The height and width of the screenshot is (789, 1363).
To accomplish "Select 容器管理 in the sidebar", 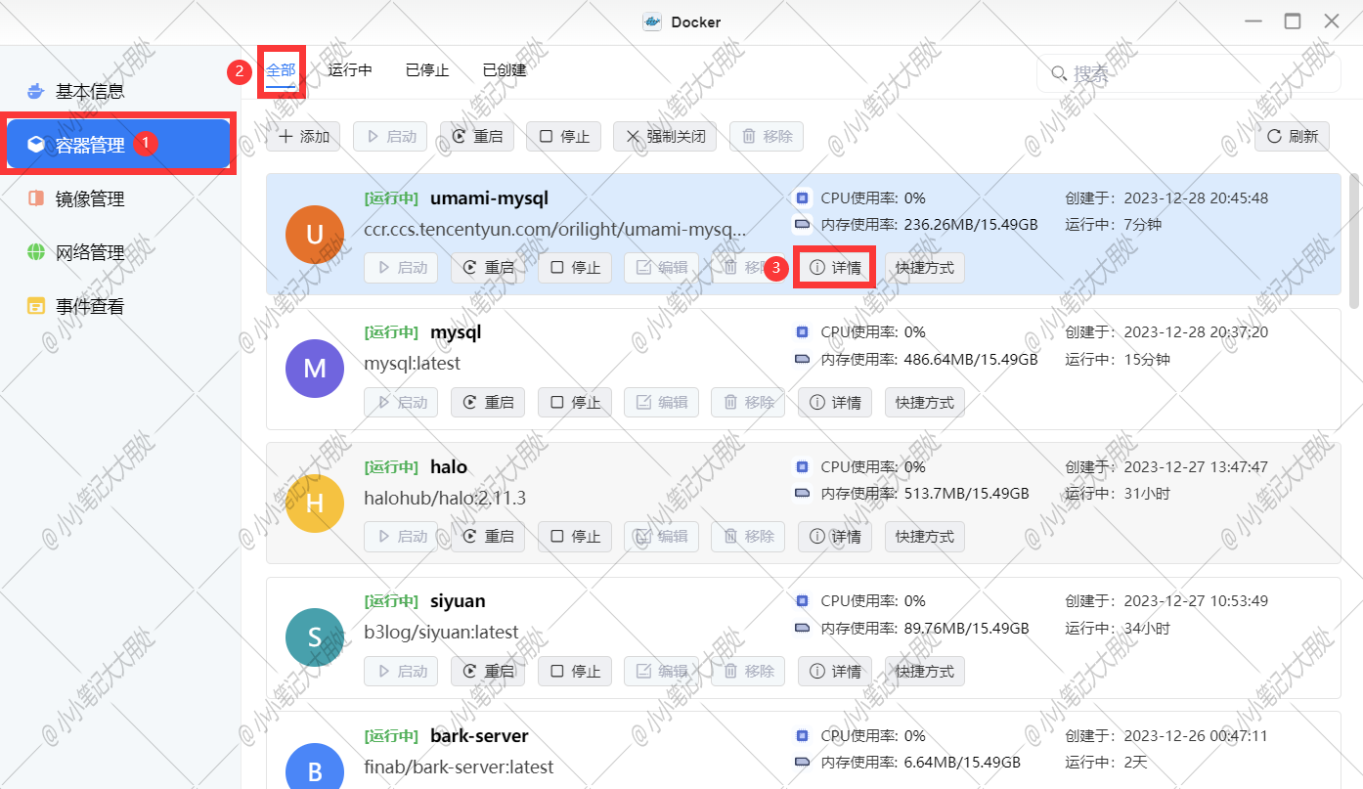I will pos(119,145).
